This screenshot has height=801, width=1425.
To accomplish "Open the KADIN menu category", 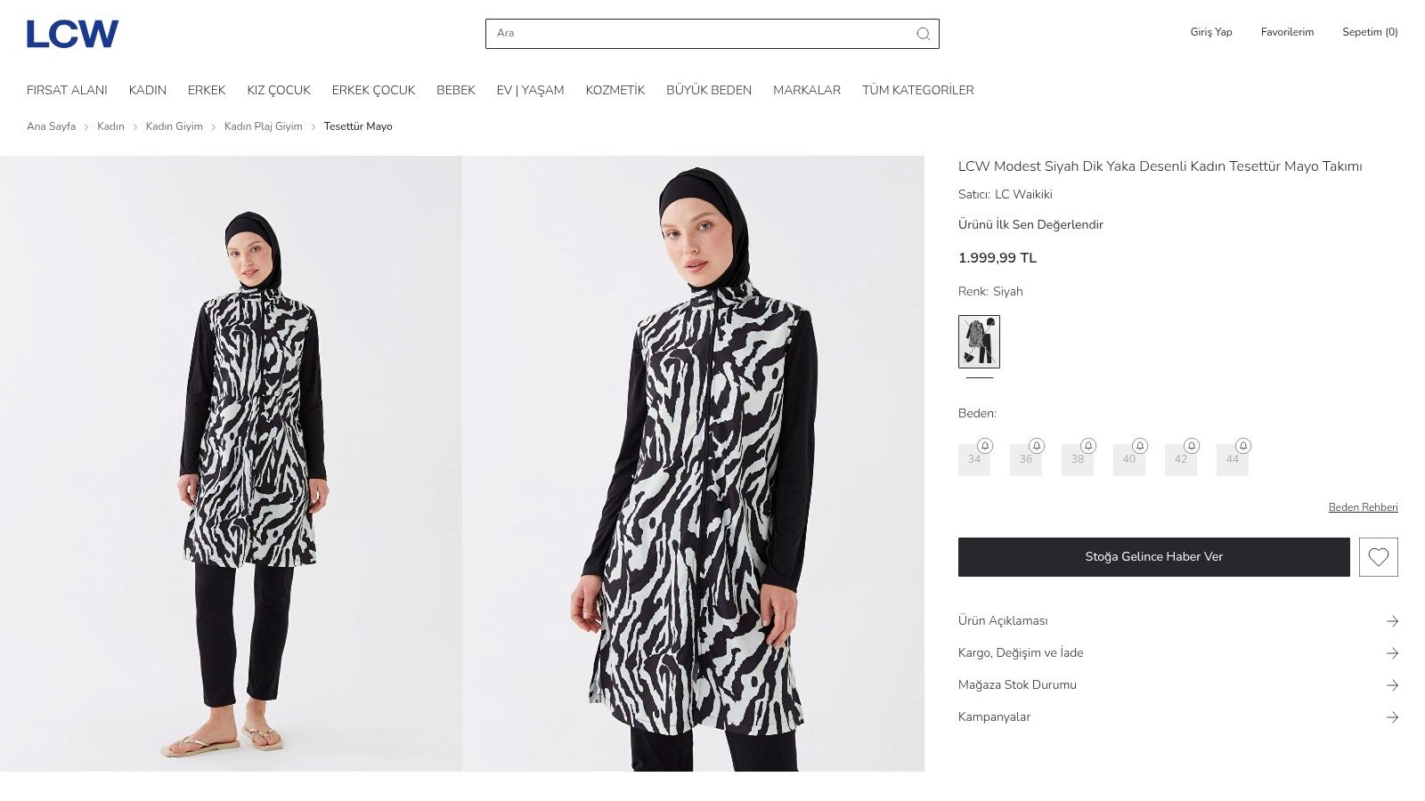I will (147, 90).
